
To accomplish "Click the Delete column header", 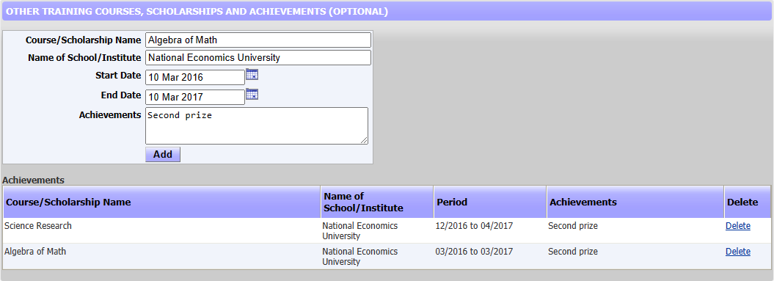I will (748, 202).
